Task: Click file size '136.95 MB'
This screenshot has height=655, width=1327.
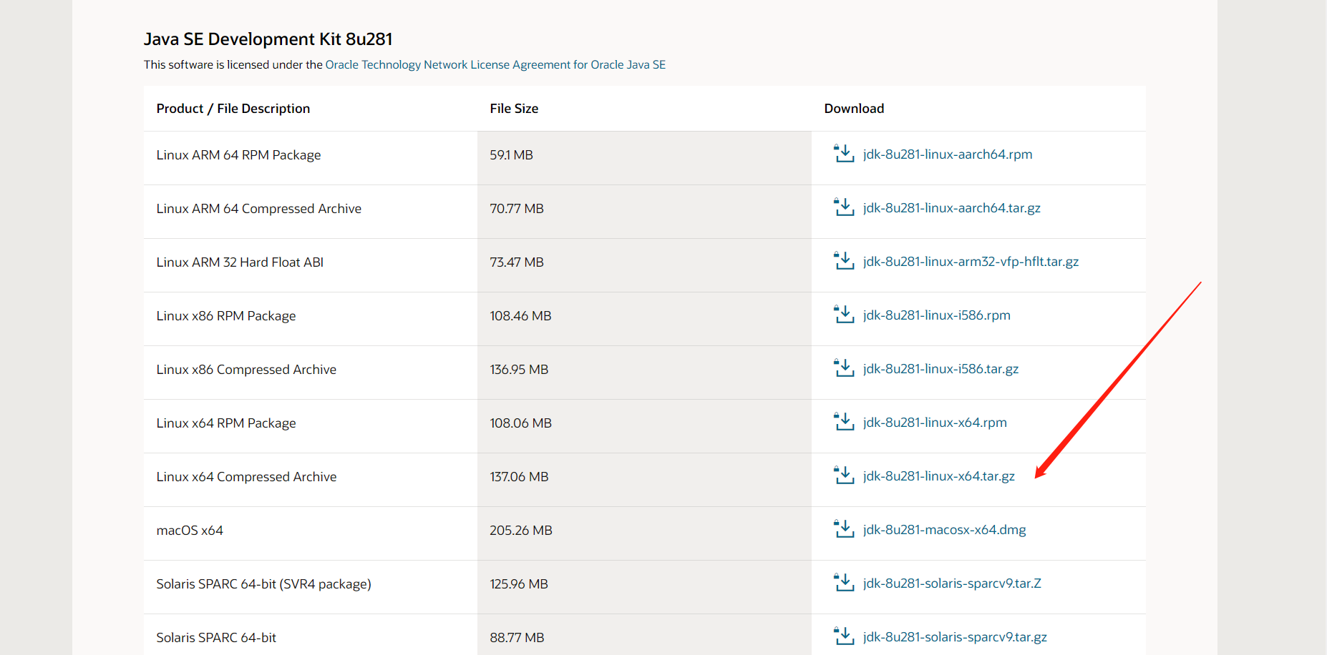Action: (519, 370)
